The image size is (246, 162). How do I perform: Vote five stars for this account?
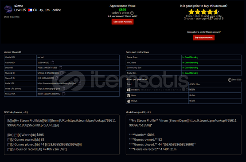coord(216,12)
